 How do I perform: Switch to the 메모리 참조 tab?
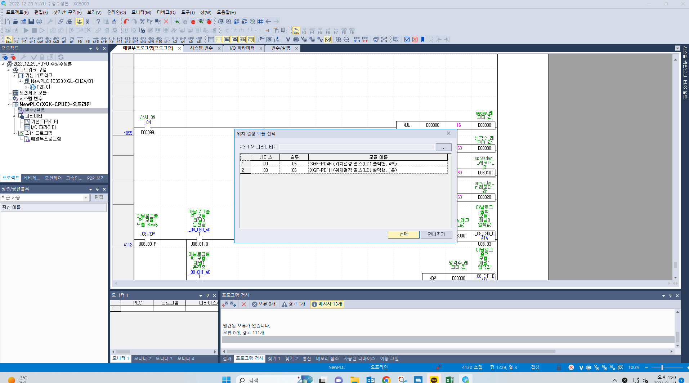[327, 358]
